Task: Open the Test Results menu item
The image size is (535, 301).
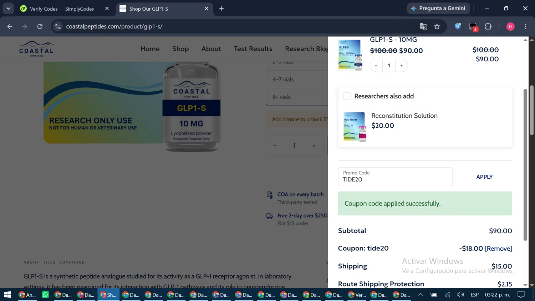Action: coord(253,49)
